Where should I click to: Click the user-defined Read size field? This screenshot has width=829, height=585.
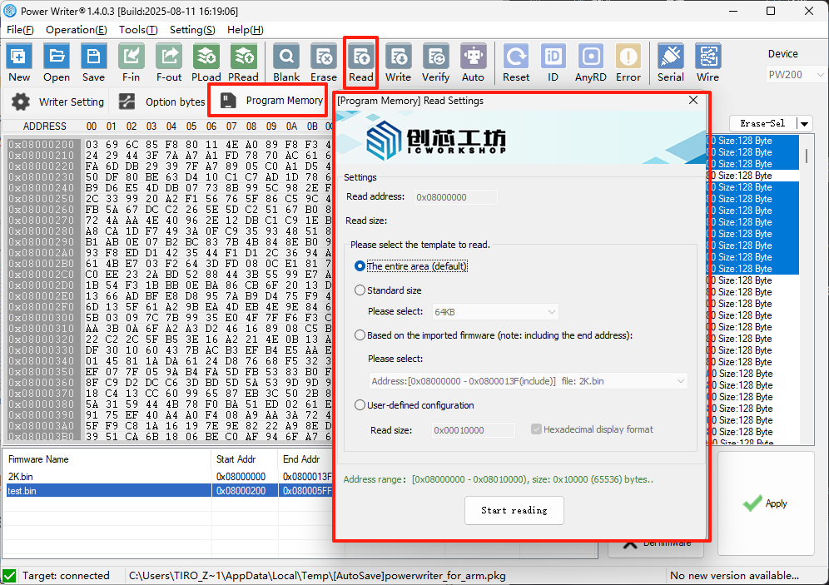click(473, 430)
